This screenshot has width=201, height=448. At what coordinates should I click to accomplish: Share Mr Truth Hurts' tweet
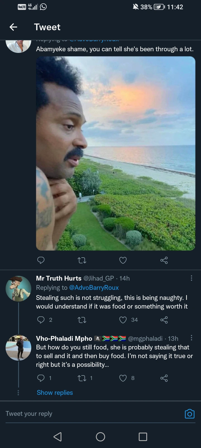click(164, 320)
